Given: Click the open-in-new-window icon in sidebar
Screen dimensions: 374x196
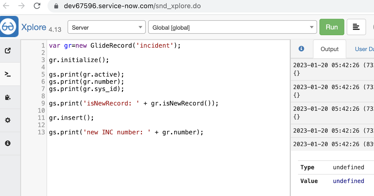Looking at the screenshot, I should coord(8,51).
